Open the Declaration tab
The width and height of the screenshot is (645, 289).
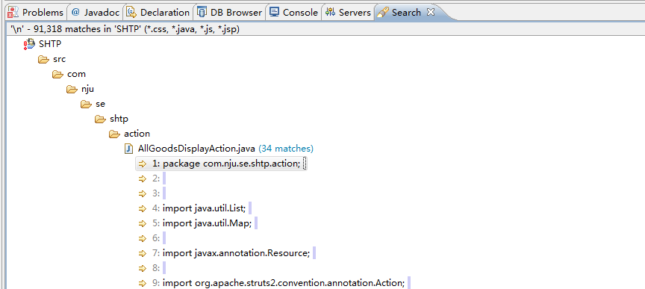click(x=158, y=13)
